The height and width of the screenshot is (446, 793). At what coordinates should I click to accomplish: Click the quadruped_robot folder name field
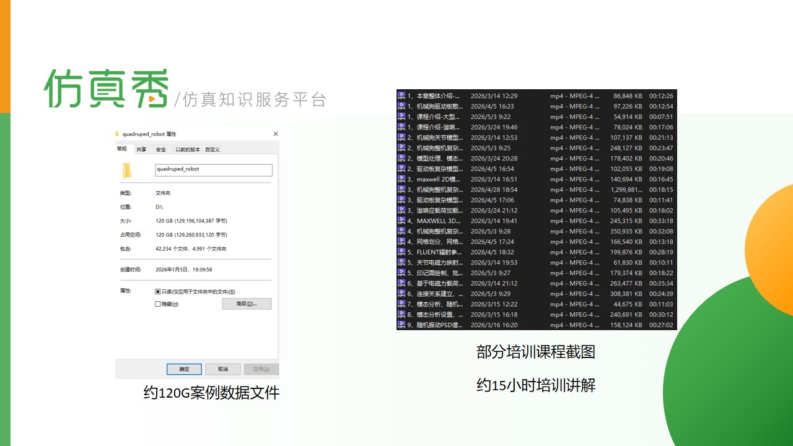(214, 170)
